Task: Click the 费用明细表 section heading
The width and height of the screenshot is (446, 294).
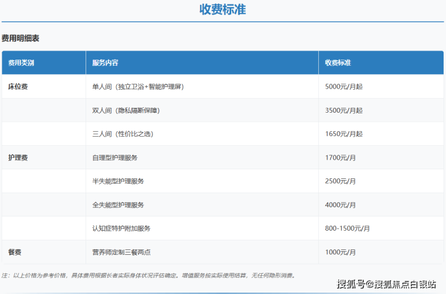Action: [20, 39]
